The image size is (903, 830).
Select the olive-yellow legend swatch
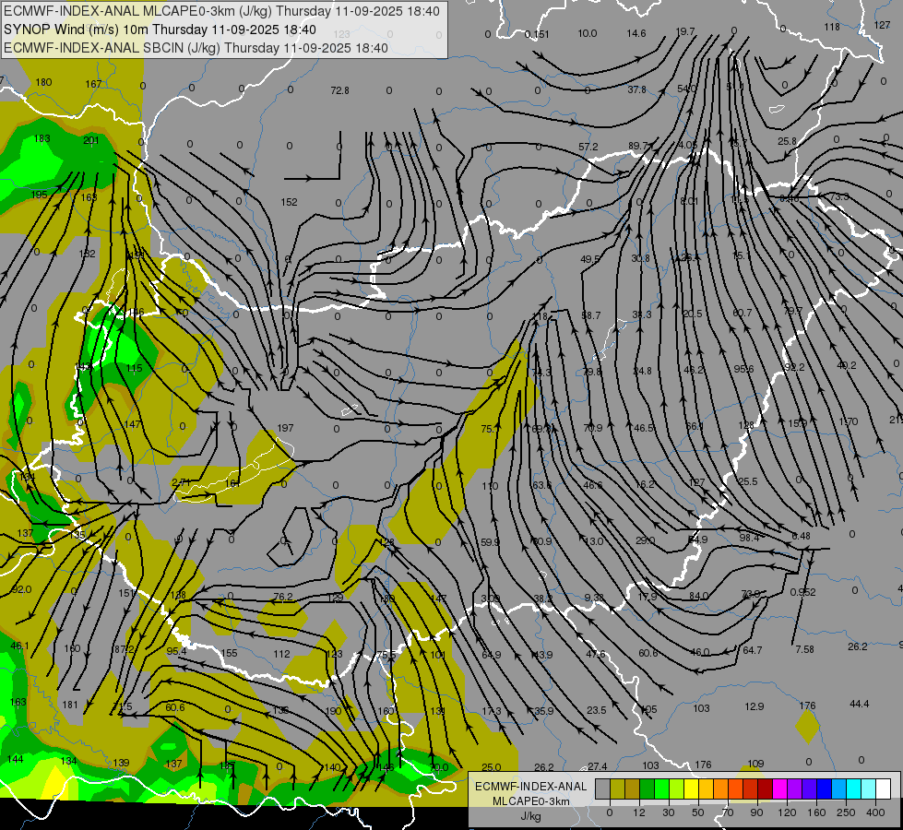tap(617, 788)
